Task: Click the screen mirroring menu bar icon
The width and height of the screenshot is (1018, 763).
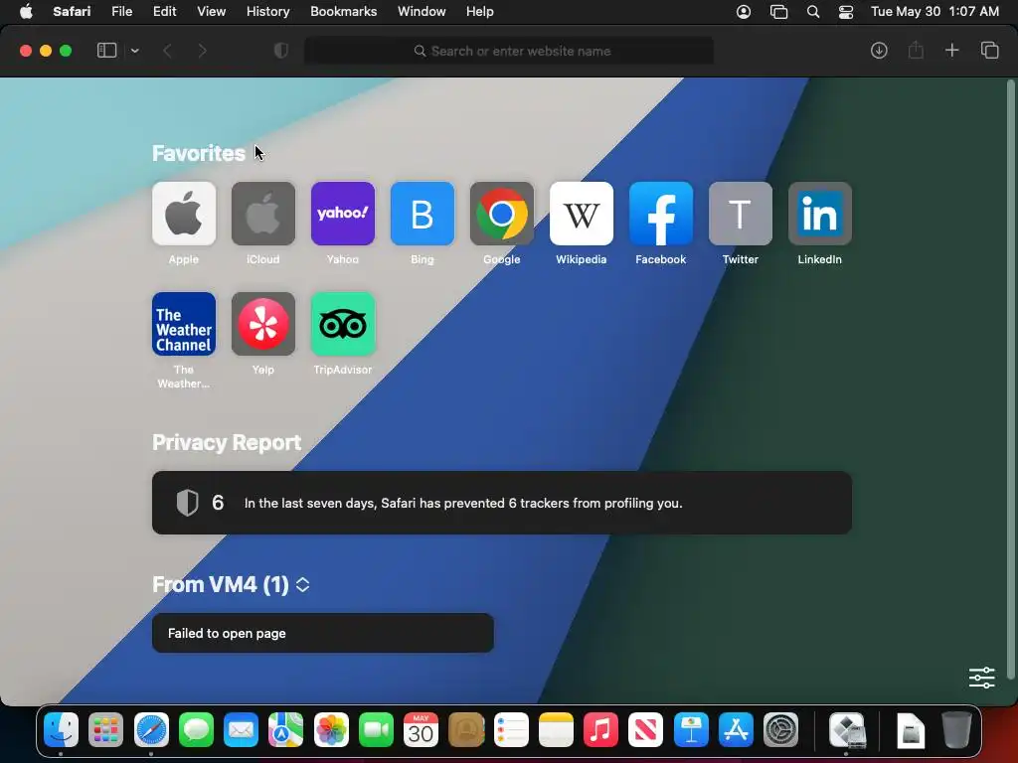Action: [x=778, y=12]
